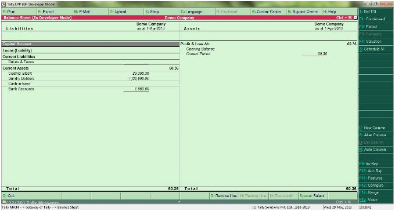The height and width of the screenshot is (211, 395).
Task: Click the Del Column button
Action: (x=376, y=143)
